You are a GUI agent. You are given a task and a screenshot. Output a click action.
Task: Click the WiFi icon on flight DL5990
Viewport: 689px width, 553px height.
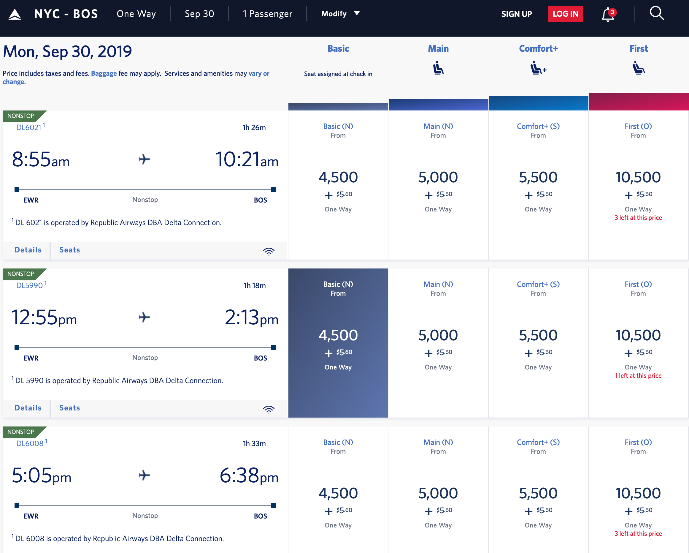(x=269, y=409)
